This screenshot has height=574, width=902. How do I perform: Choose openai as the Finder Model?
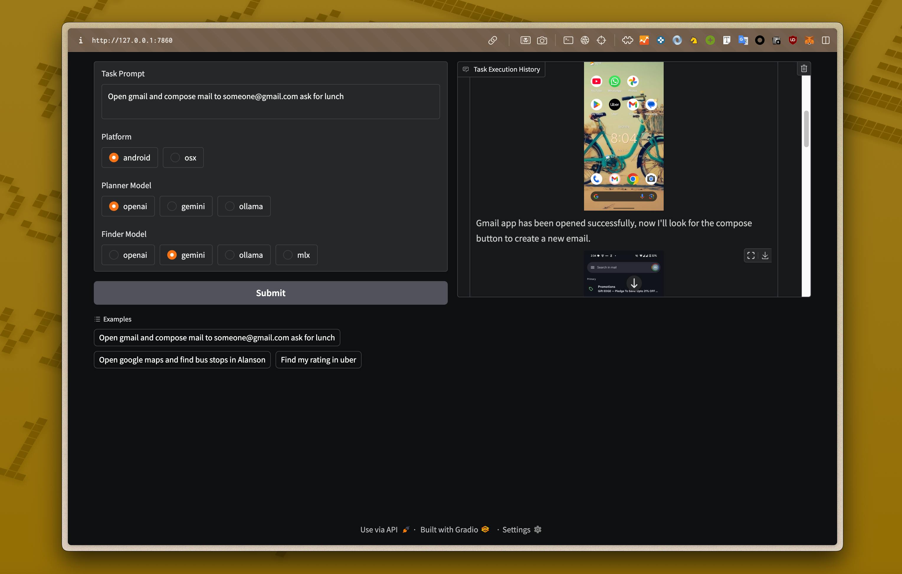point(128,255)
